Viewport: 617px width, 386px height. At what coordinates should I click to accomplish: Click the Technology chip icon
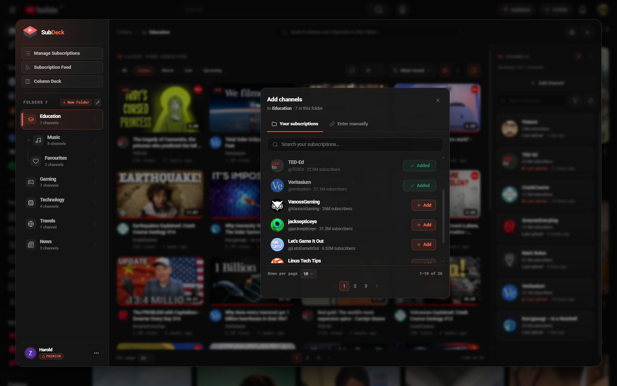click(31, 203)
